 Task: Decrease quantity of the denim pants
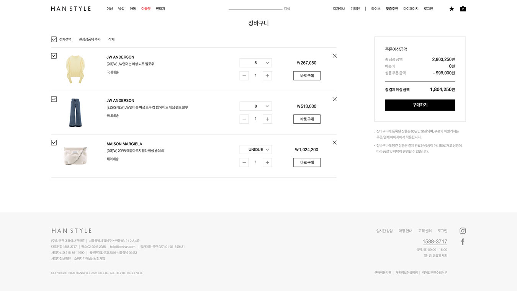pyautogui.click(x=244, y=119)
